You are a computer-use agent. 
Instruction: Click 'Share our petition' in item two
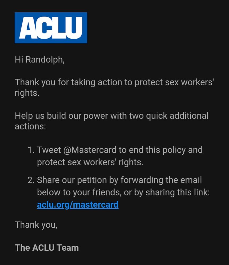tap(72, 180)
